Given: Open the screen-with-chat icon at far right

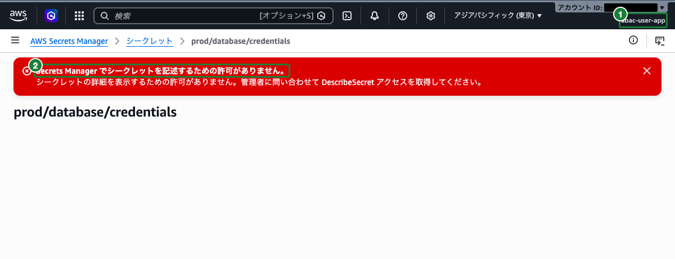Looking at the screenshot, I should coord(660,41).
